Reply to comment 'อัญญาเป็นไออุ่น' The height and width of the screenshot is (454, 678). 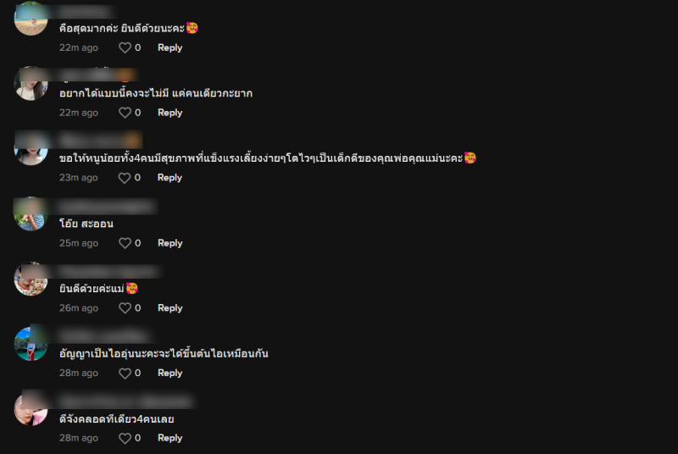point(170,374)
